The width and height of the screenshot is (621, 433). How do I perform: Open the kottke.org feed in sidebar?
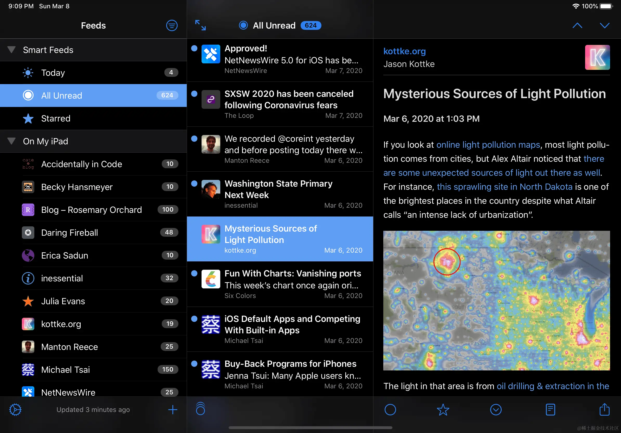pyautogui.click(x=93, y=324)
